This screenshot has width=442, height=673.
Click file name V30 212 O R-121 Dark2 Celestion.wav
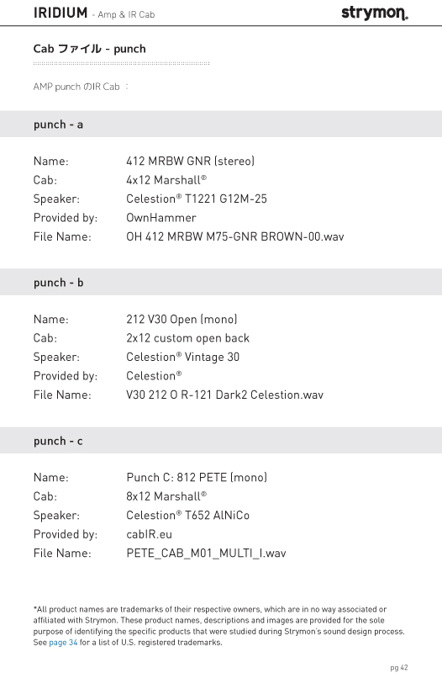[224, 395]
